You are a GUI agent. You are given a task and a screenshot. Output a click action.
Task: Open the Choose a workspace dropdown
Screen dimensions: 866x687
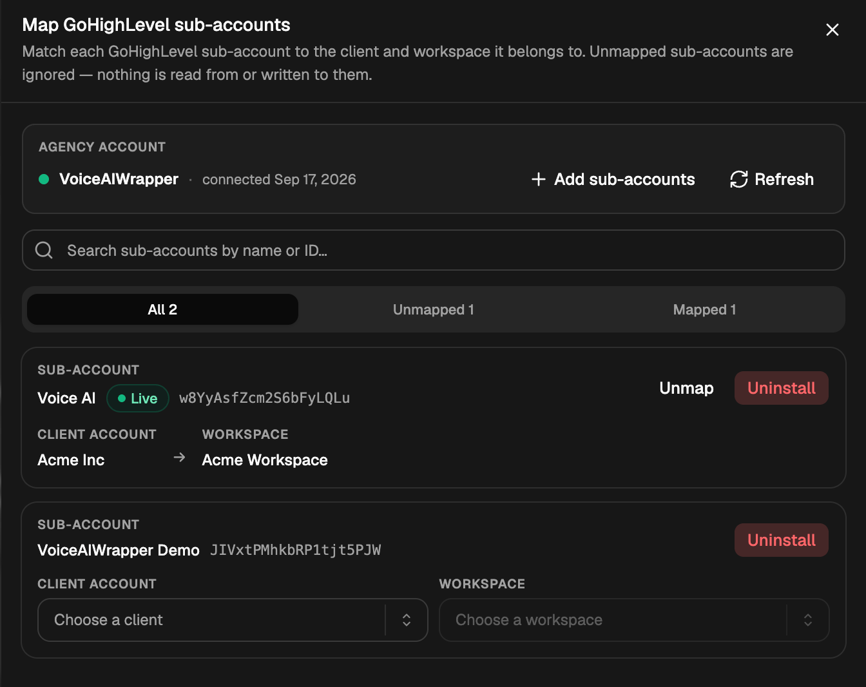tap(634, 620)
